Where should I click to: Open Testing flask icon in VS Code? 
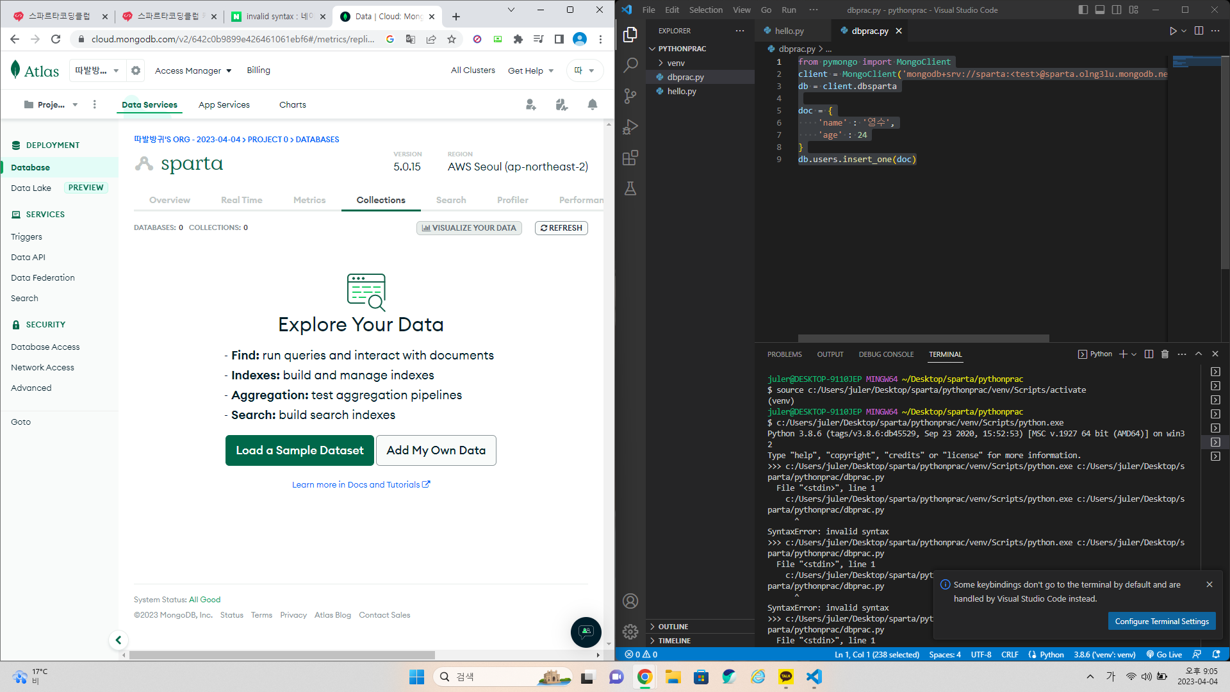click(x=630, y=188)
